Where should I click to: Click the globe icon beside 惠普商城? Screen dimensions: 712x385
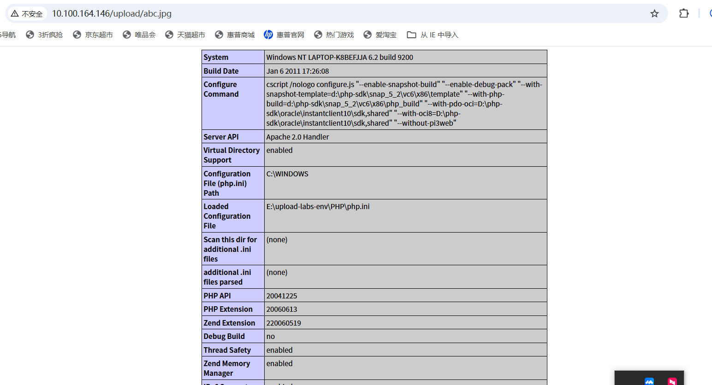tap(219, 35)
